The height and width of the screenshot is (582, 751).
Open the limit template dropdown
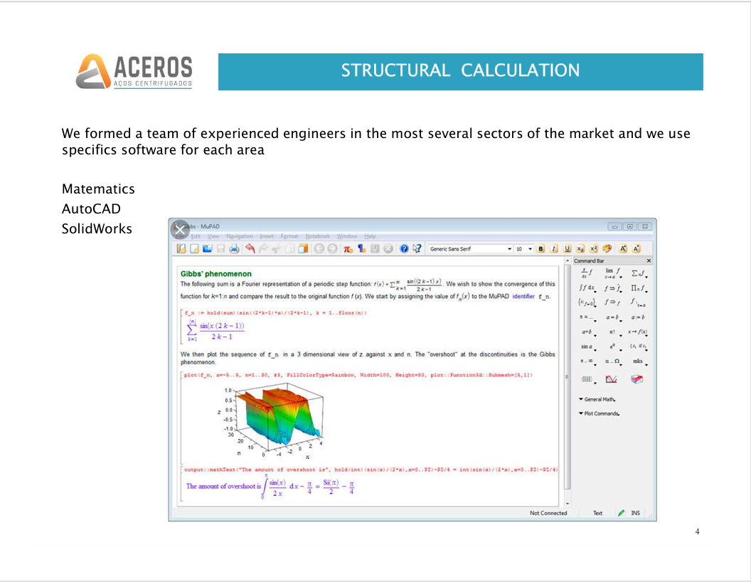click(612, 273)
